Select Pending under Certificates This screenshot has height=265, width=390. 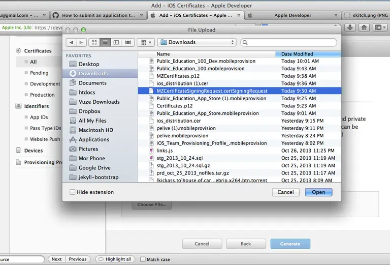click(x=39, y=73)
